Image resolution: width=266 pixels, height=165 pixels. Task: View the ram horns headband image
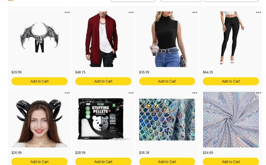coord(39,123)
